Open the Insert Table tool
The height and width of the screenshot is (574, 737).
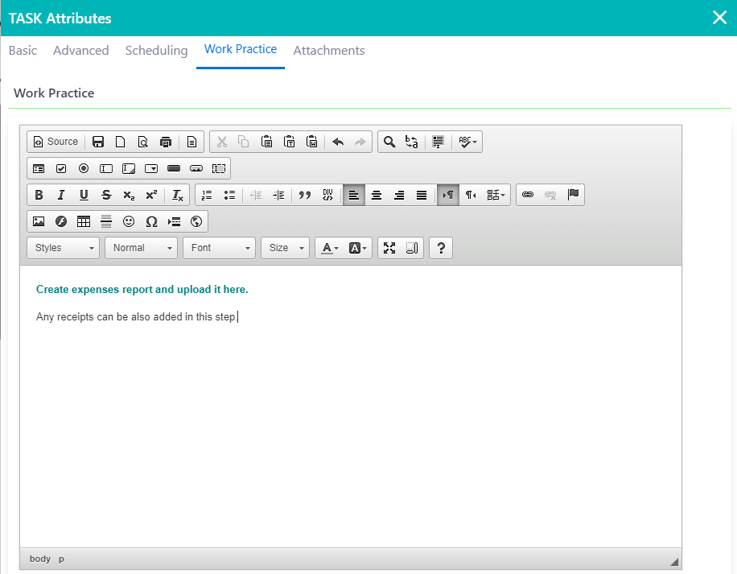click(83, 221)
